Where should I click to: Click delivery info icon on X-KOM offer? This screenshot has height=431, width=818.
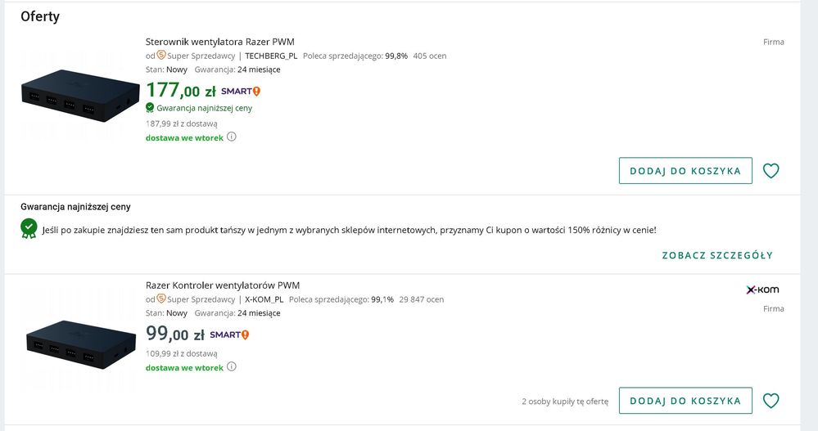(x=232, y=367)
